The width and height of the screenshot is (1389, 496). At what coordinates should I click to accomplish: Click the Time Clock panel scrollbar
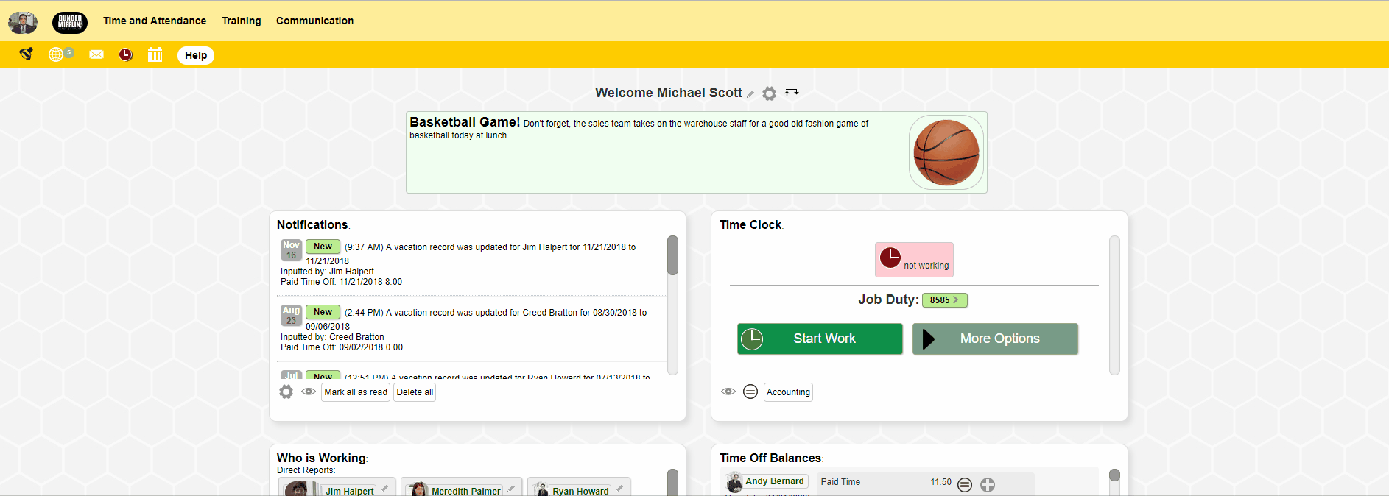click(x=1114, y=305)
